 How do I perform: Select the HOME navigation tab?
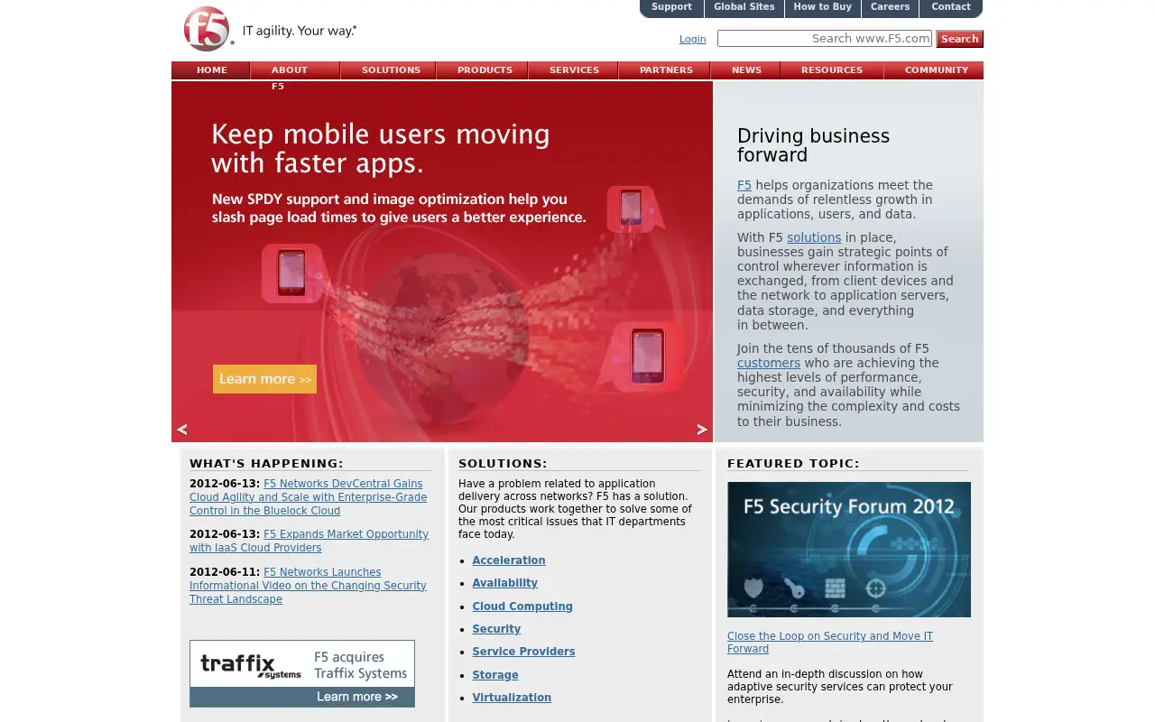click(x=211, y=70)
